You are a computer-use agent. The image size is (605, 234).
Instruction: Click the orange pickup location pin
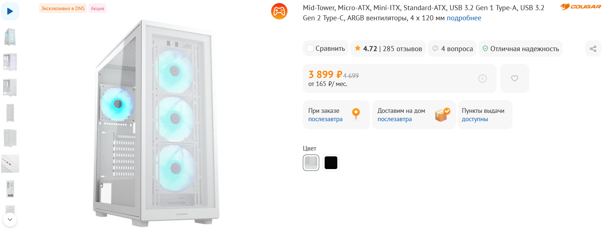pyautogui.click(x=356, y=114)
